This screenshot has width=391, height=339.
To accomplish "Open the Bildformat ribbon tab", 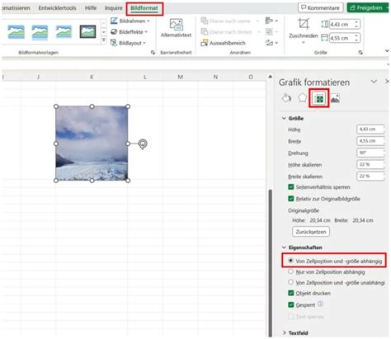I will (x=144, y=8).
